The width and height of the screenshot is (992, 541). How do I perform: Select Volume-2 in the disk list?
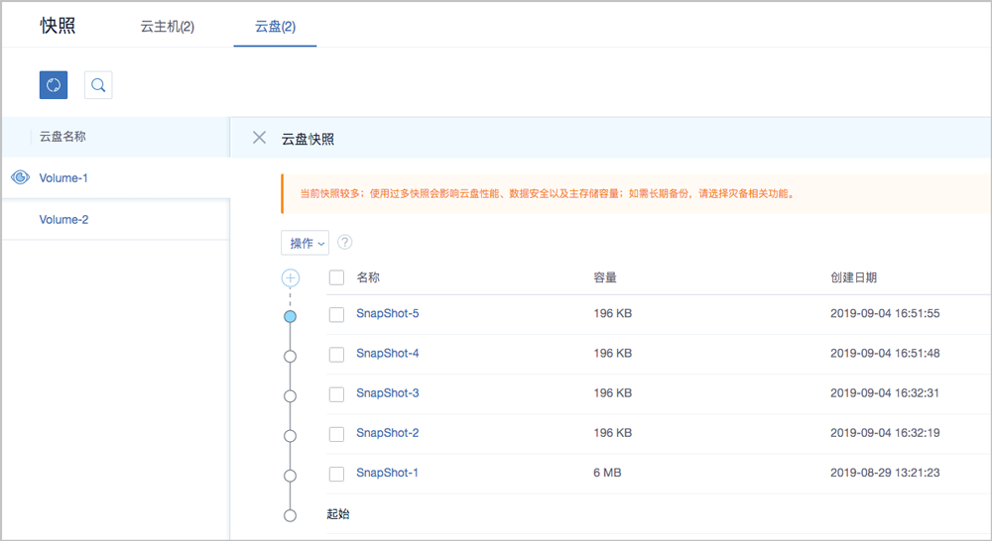click(64, 219)
